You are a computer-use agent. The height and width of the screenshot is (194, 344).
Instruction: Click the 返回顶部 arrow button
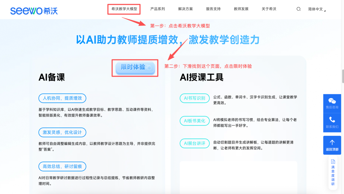(332, 145)
